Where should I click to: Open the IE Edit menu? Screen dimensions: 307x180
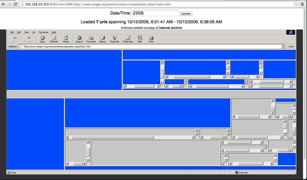[x=19, y=32]
